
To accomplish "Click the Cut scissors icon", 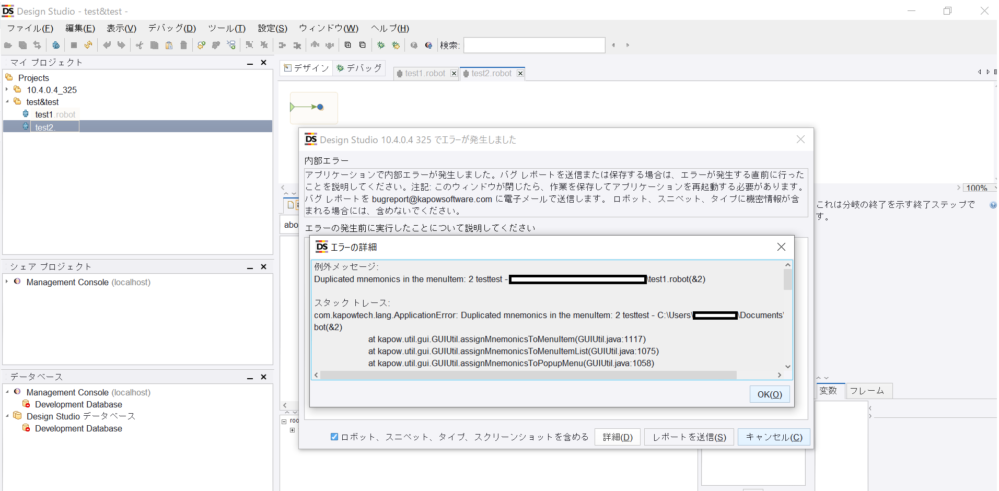I will click(x=140, y=45).
